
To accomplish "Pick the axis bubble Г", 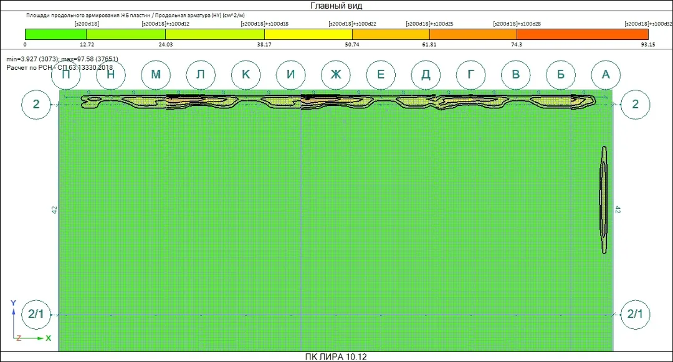I will (470, 75).
